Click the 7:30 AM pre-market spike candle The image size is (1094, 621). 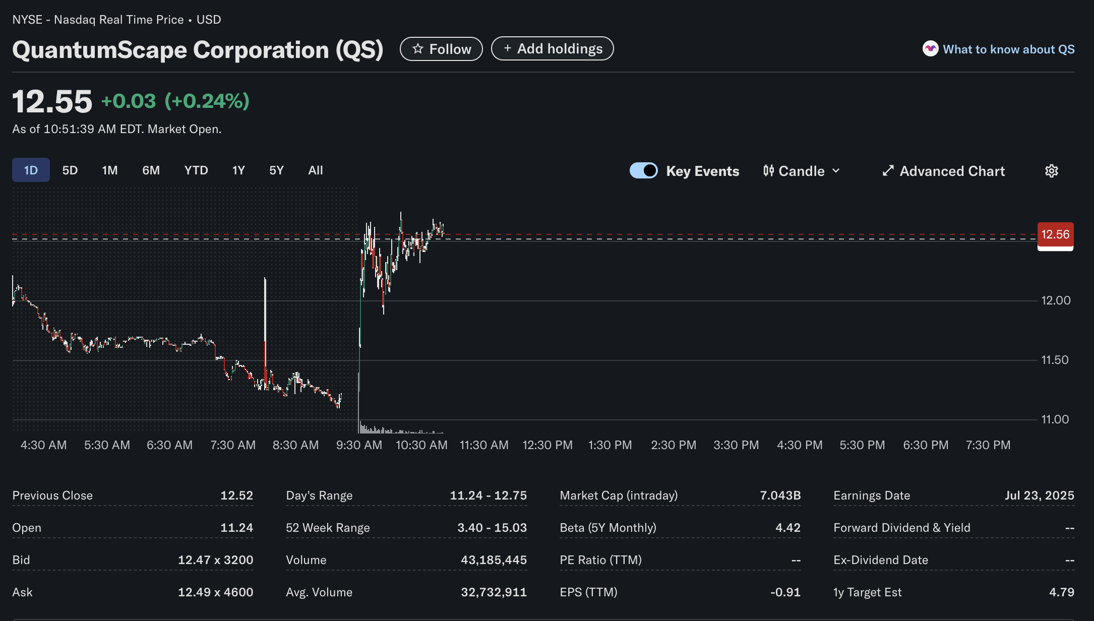tap(265, 333)
